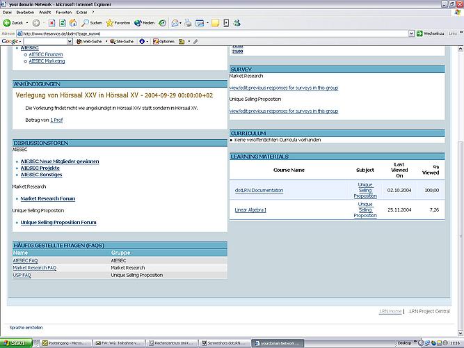Click the address bar URL field
The height and width of the screenshot is (348, 464).
tap(212, 33)
